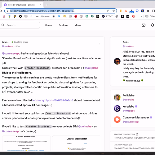This screenshot has height=155, width=155.
Task: Click the Converse Messenger avatar
Action: tap(117, 119)
